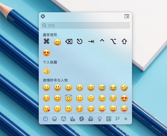Show more categories with double chevron
Screen dimensions: 167x136
(x=126, y=119)
